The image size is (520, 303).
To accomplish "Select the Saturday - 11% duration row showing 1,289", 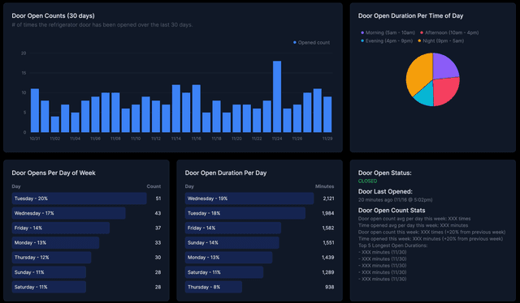I will pos(260,272).
